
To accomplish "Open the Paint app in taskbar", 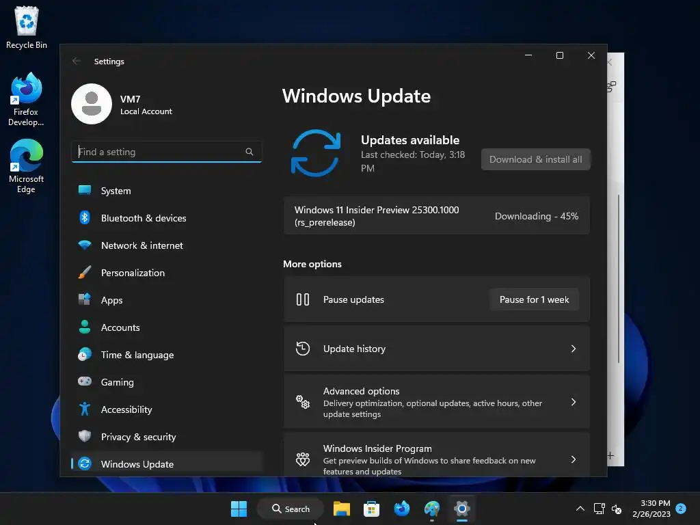I will click(432, 509).
